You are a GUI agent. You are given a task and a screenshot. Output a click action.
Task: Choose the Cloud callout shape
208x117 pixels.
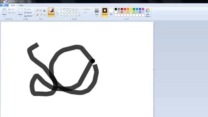[76, 16]
